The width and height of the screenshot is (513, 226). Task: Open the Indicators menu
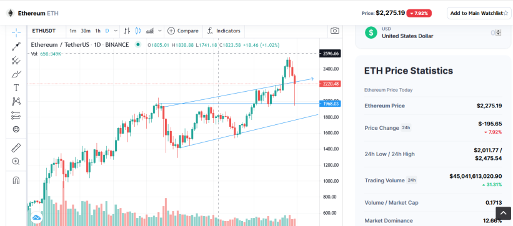tap(224, 31)
